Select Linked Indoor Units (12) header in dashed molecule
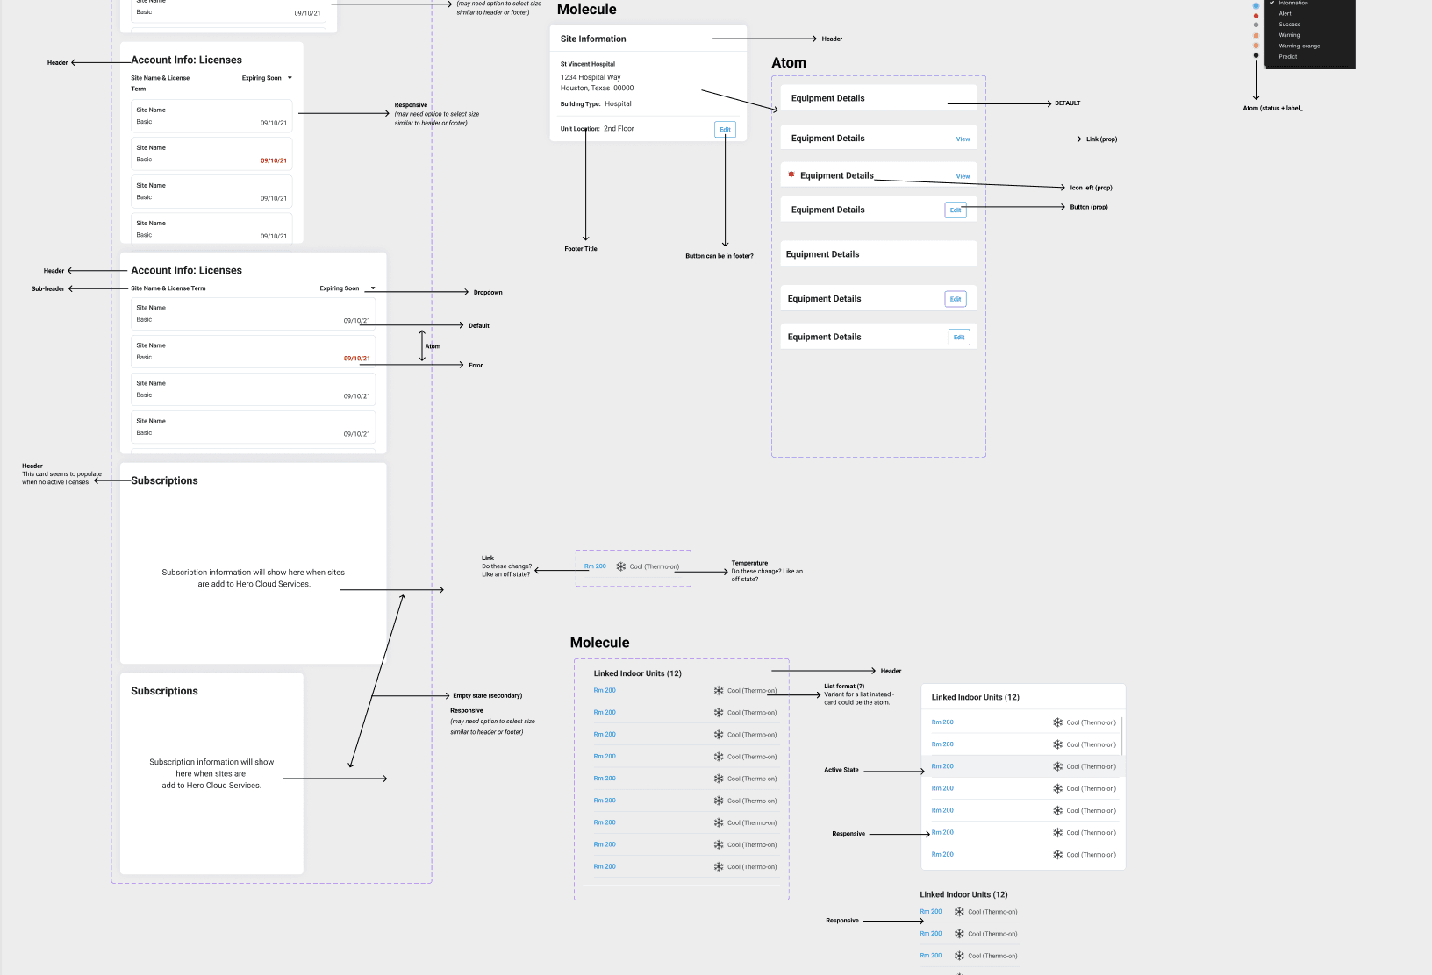1432x975 pixels. point(638,673)
